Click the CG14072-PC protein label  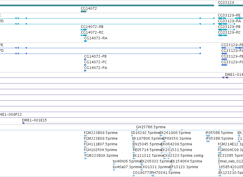[x=95, y=62]
